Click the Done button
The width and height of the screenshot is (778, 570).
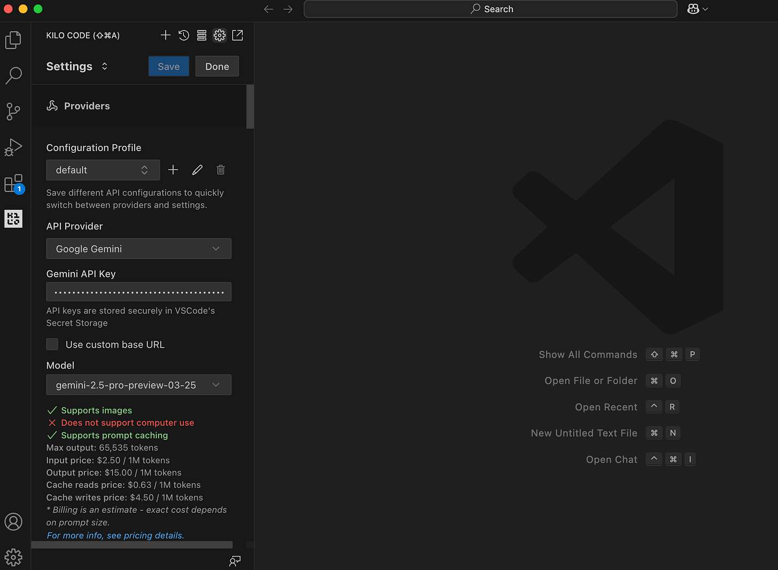coord(217,66)
